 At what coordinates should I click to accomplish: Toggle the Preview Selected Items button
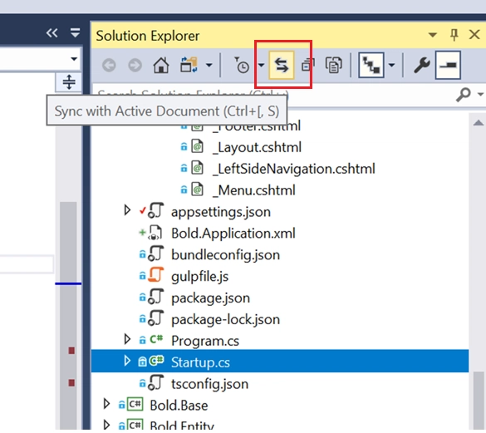(x=448, y=65)
